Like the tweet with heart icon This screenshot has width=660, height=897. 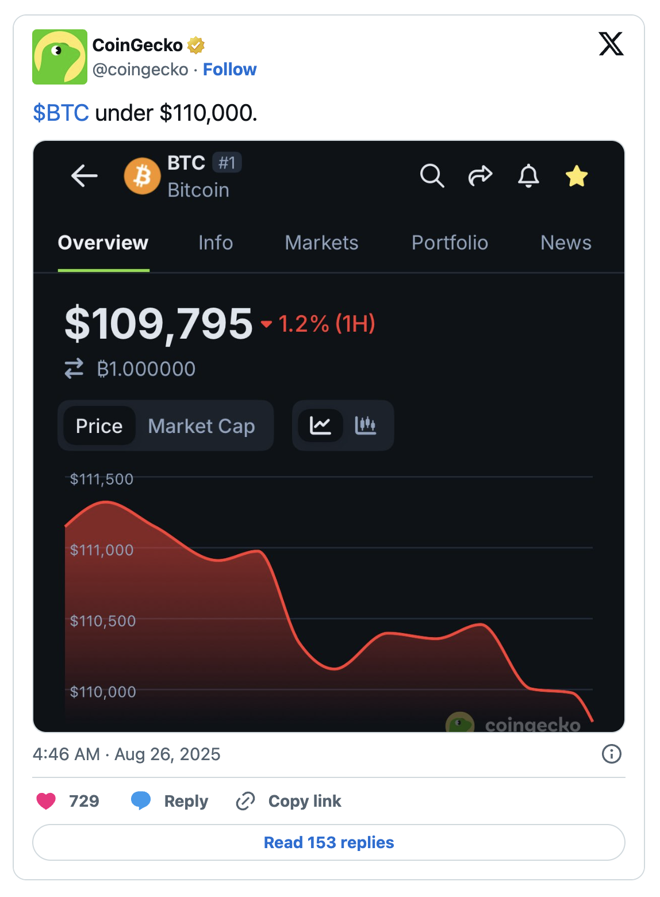tap(47, 801)
